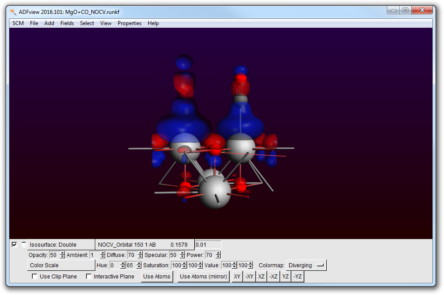This screenshot has height=295, width=444.
Task: Open the Select menu
Action: [x=87, y=23]
